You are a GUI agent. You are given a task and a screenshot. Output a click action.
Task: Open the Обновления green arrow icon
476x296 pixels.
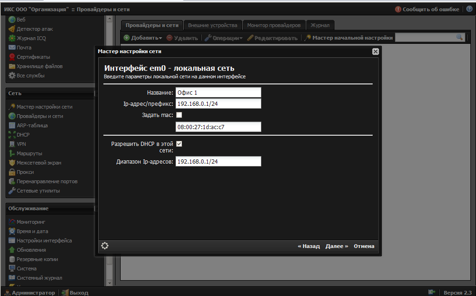tap(12, 250)
